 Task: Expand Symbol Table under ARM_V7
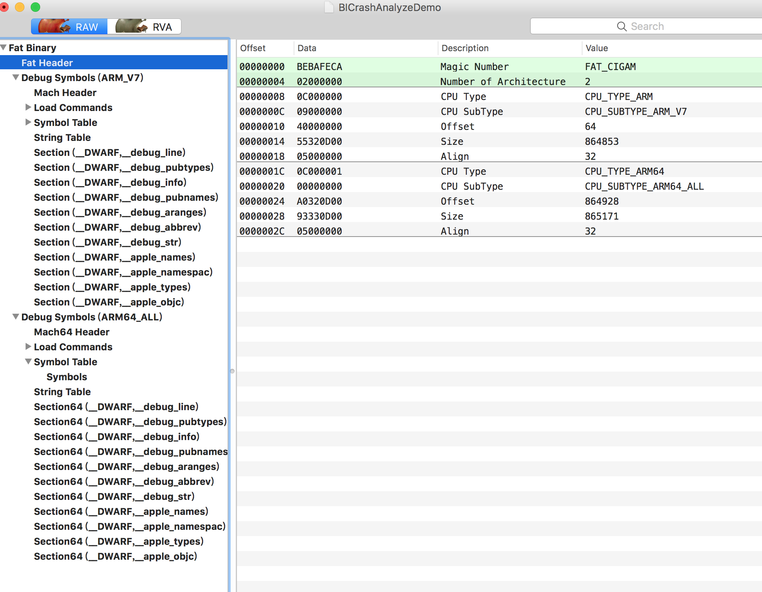point(28,122)
